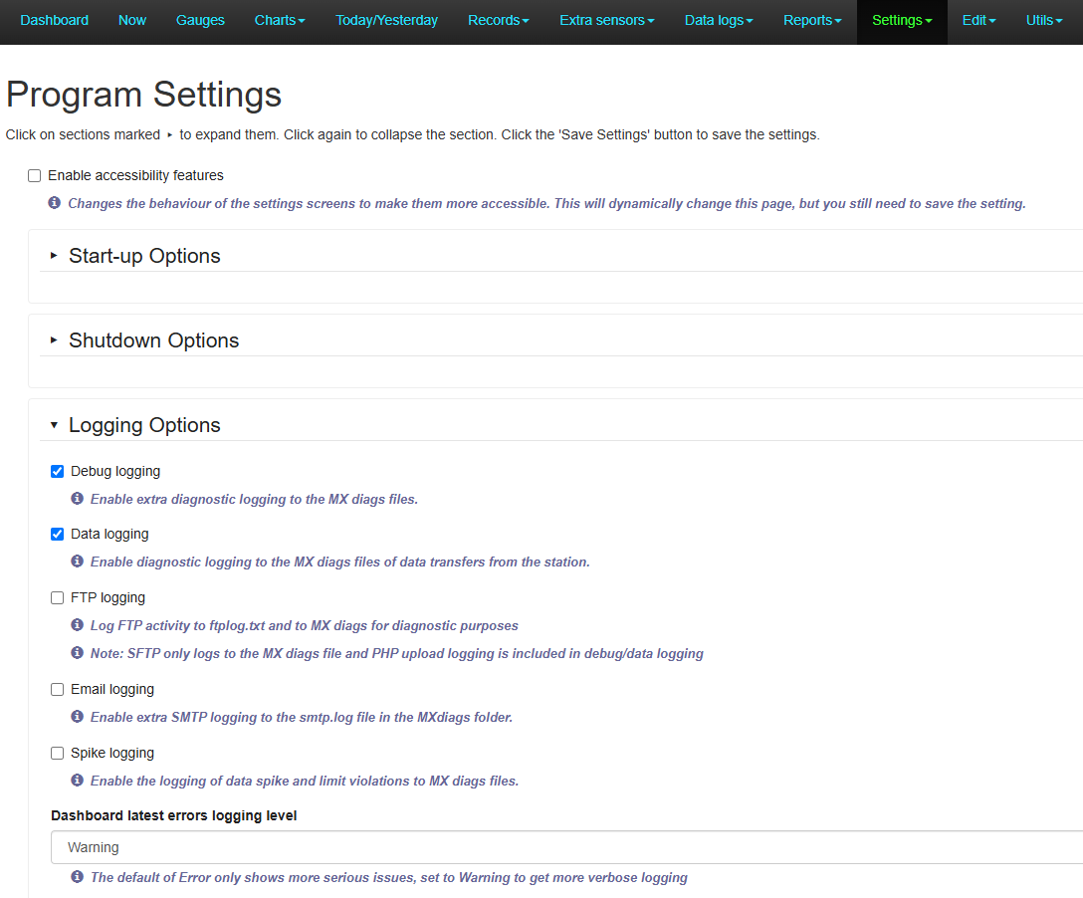Click info icon under Spike logging
Screen dimensions: 1083x898
[x=78, y=781]
